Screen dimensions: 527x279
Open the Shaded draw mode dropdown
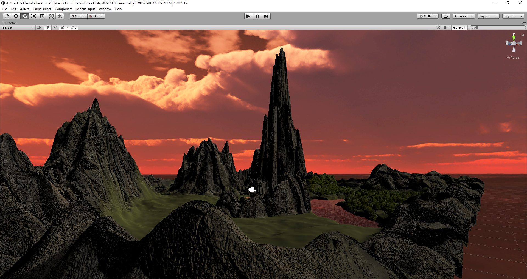click(x=18, y=27)
